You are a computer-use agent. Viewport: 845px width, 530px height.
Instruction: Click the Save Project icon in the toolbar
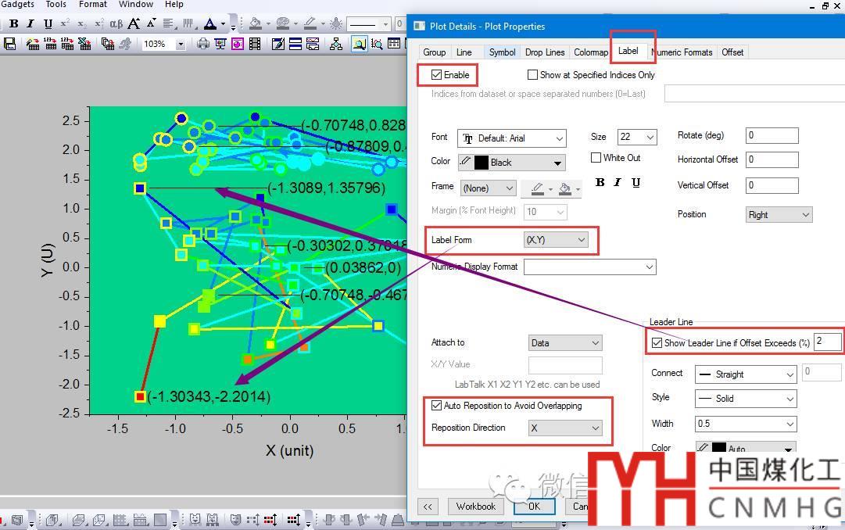pyautogui.click(x=10, y=44)
